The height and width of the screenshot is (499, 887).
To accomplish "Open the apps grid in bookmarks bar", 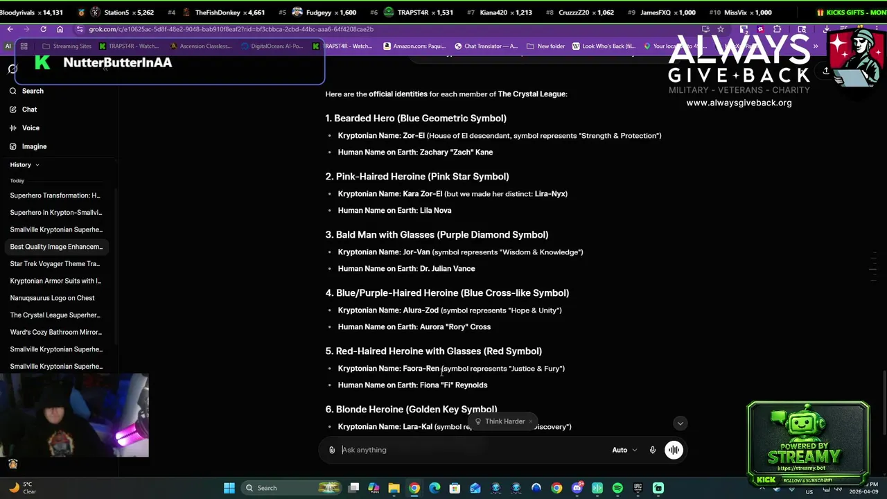I will (24, 46).
